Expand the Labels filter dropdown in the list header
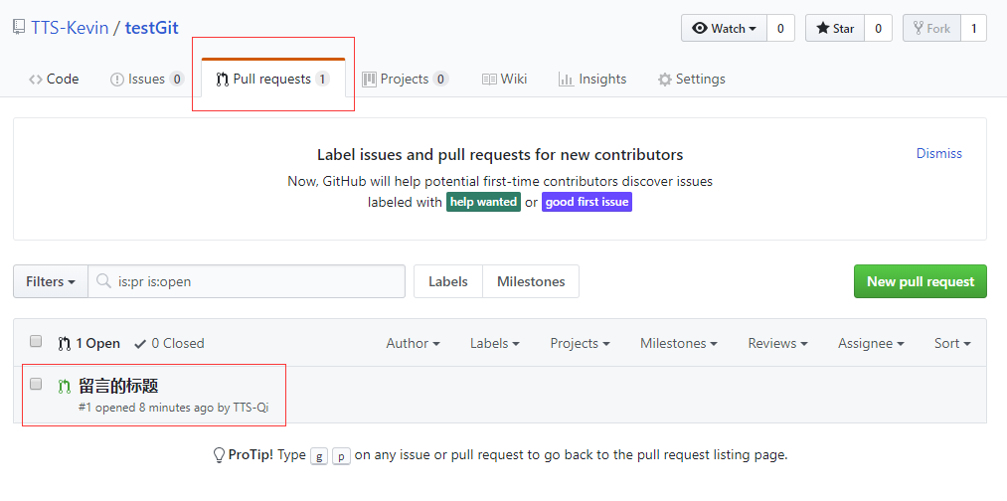1007x501 pixels. [x=494, y=344]
